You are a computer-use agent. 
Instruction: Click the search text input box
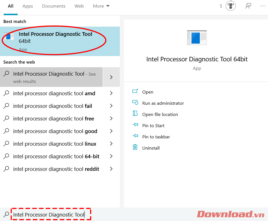pos(51,215)
